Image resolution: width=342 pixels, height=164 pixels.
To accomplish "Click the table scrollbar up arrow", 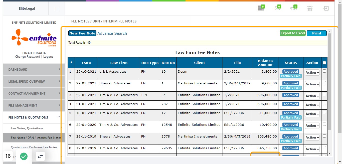I will tap(329, 31).
